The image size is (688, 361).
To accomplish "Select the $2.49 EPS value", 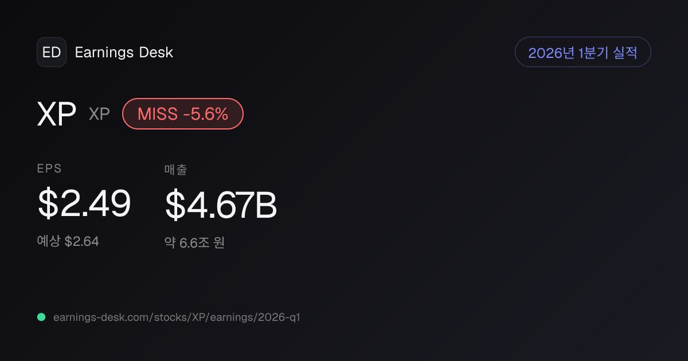I will coord(84,204).
